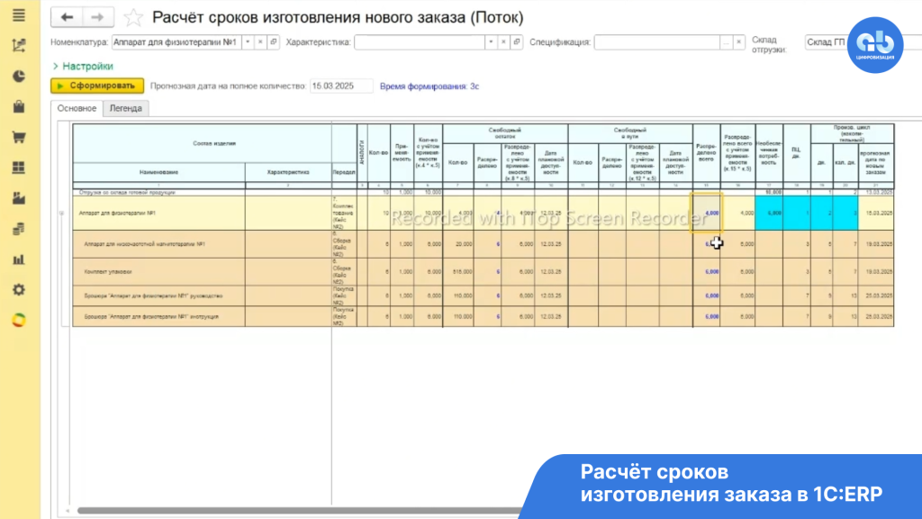Open the warehouse grid section in sidebar
Viewport: 922px width, 519px height.
[x=19, y=168]
